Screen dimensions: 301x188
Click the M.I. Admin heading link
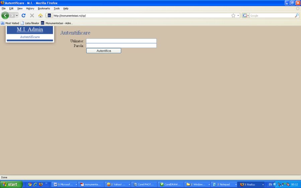[x=30, y=29]
